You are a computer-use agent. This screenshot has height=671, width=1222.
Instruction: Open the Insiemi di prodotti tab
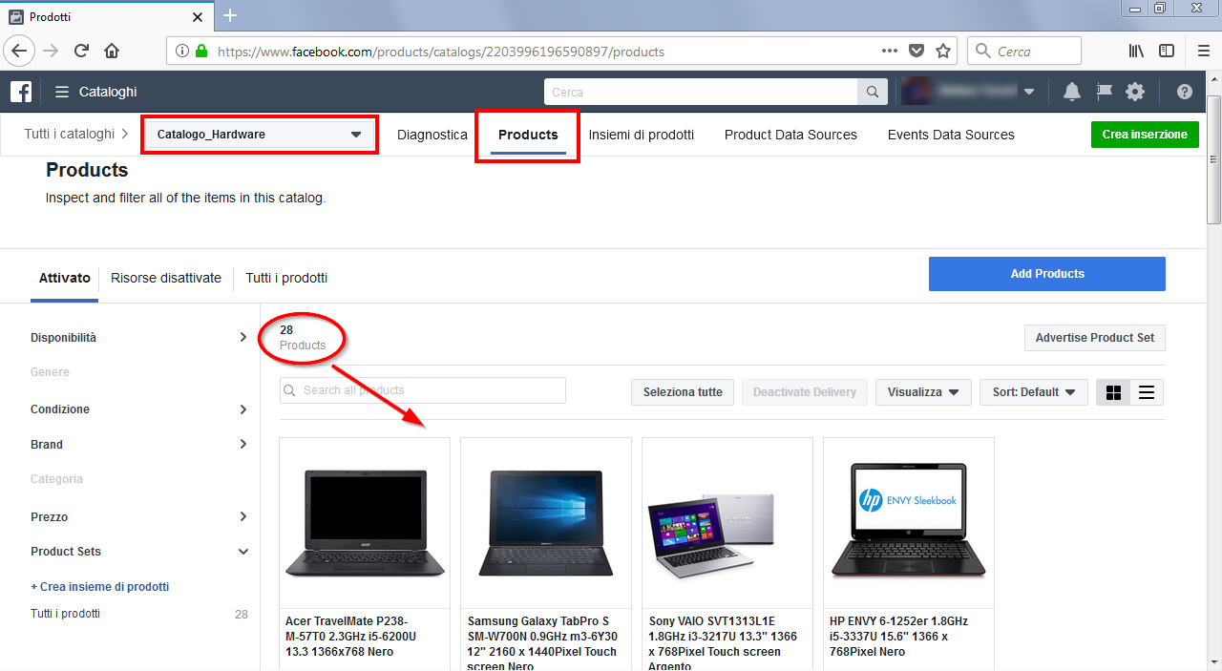(x=641, y=135)
